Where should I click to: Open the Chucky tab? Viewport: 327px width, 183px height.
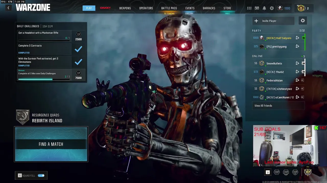105,8
